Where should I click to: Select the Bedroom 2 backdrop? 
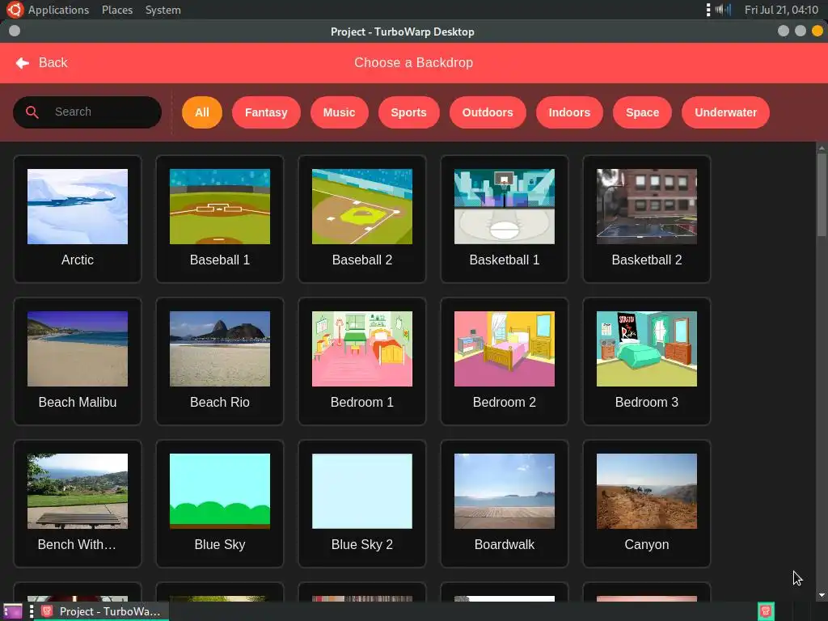pos(505,361)
